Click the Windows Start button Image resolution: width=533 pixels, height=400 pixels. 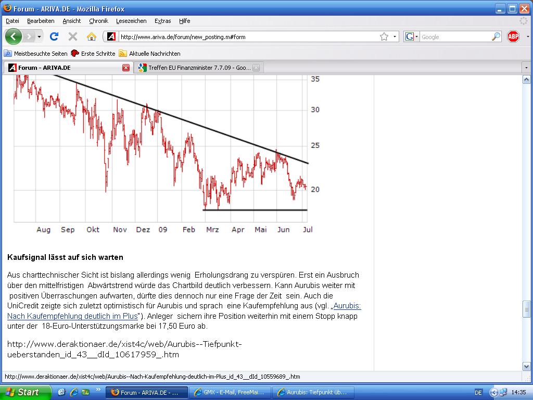[x=25, y=392]
